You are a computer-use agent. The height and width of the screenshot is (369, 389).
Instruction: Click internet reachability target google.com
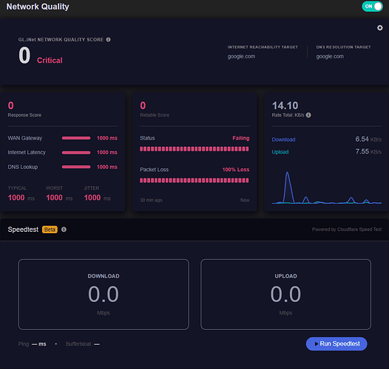pyautogui.click(x=241, y=57)
